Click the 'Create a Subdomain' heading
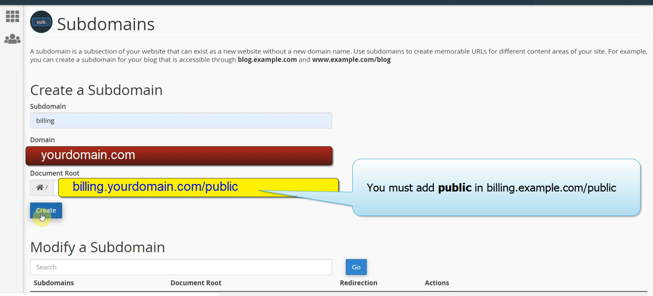 pyautogui.click(x=96, y=90)
